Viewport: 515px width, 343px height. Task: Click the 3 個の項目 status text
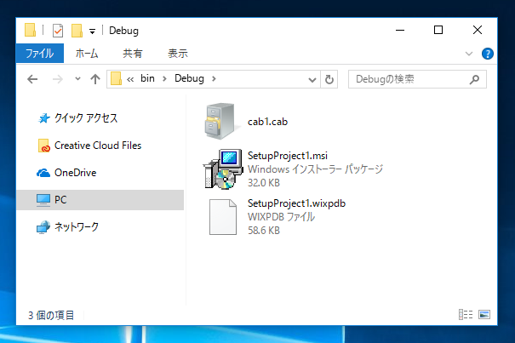coord(51,315)
